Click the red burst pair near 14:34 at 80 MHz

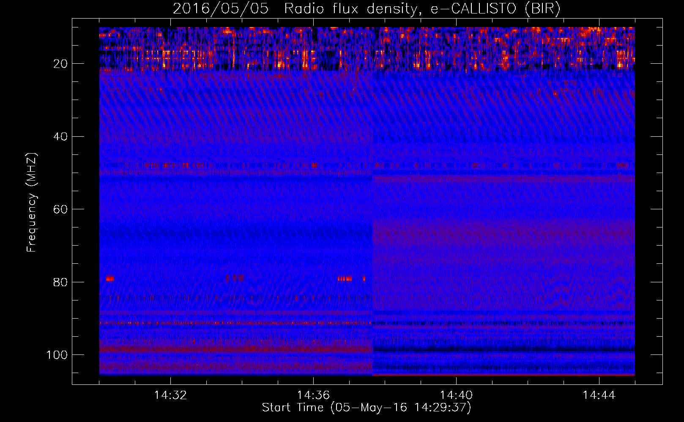[x=235, y=278]
